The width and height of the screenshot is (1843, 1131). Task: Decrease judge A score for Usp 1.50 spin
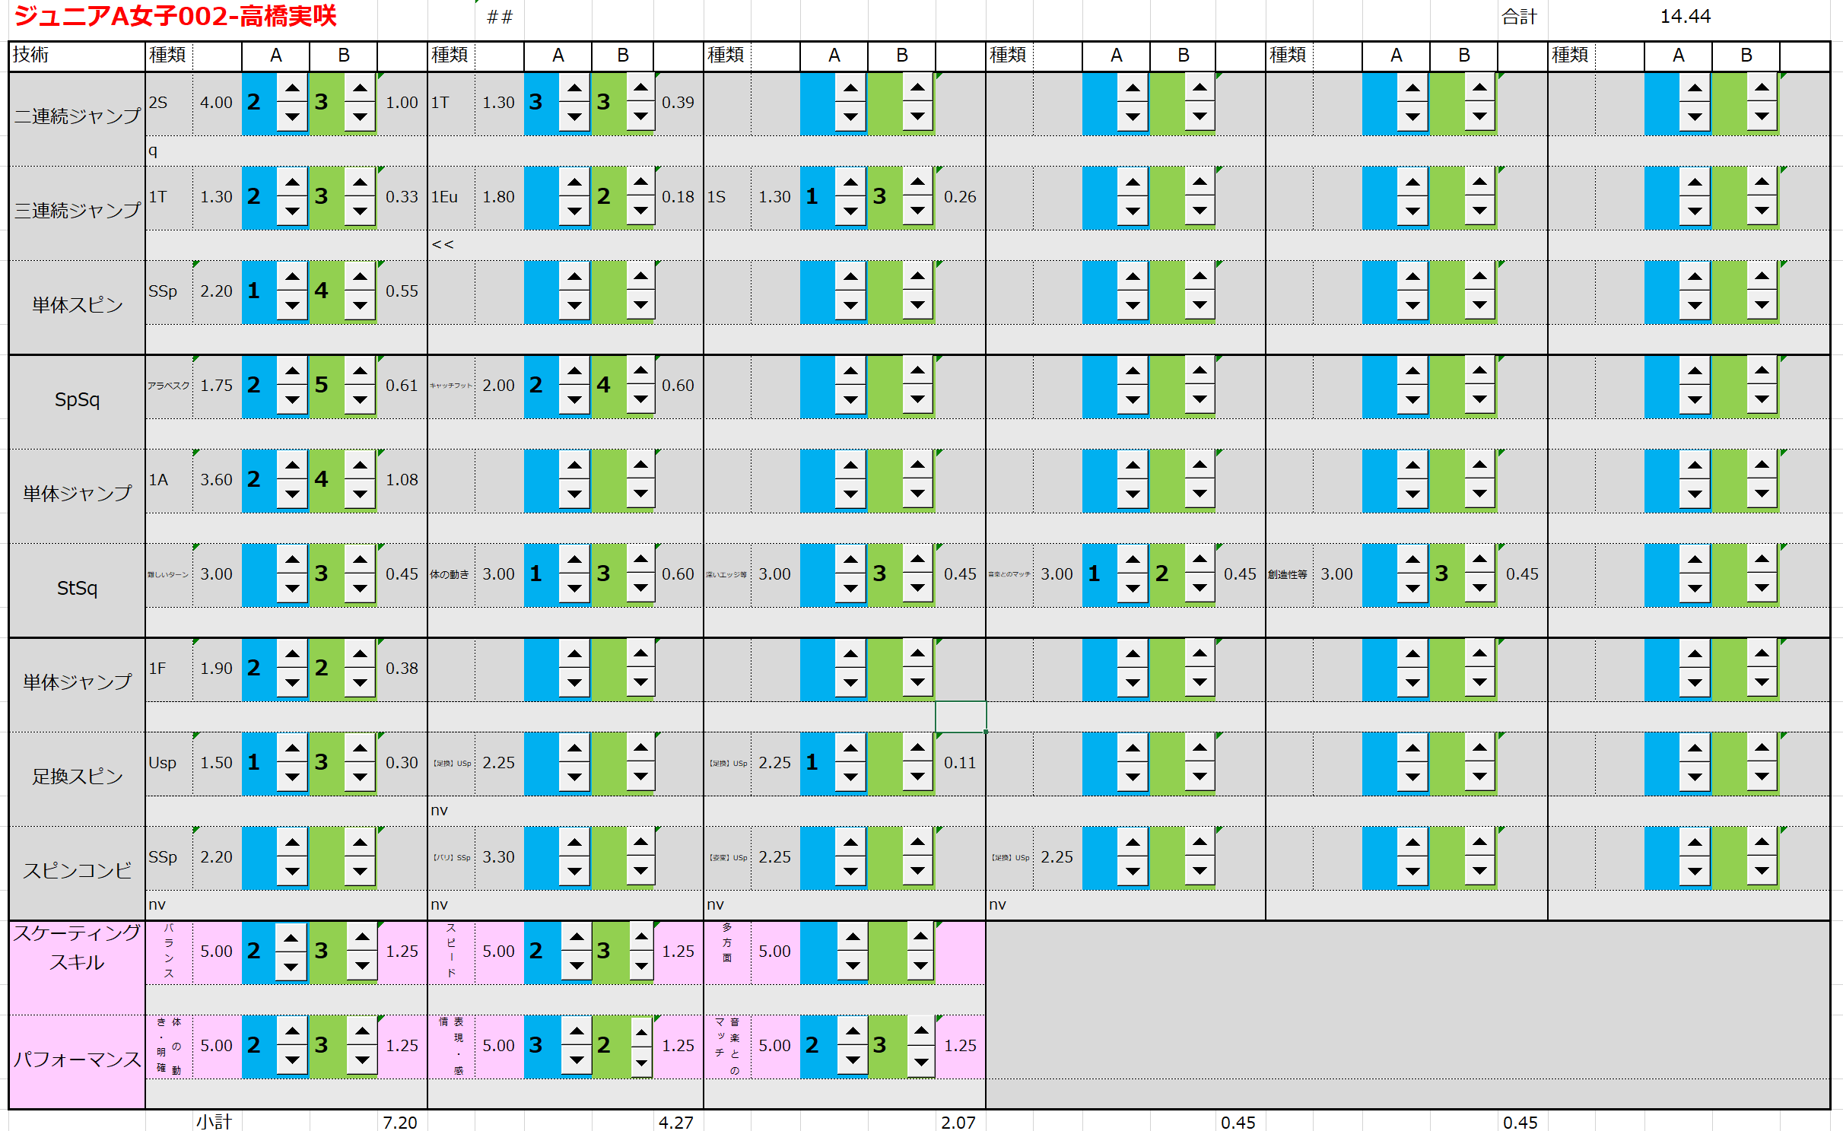[292, 777]
